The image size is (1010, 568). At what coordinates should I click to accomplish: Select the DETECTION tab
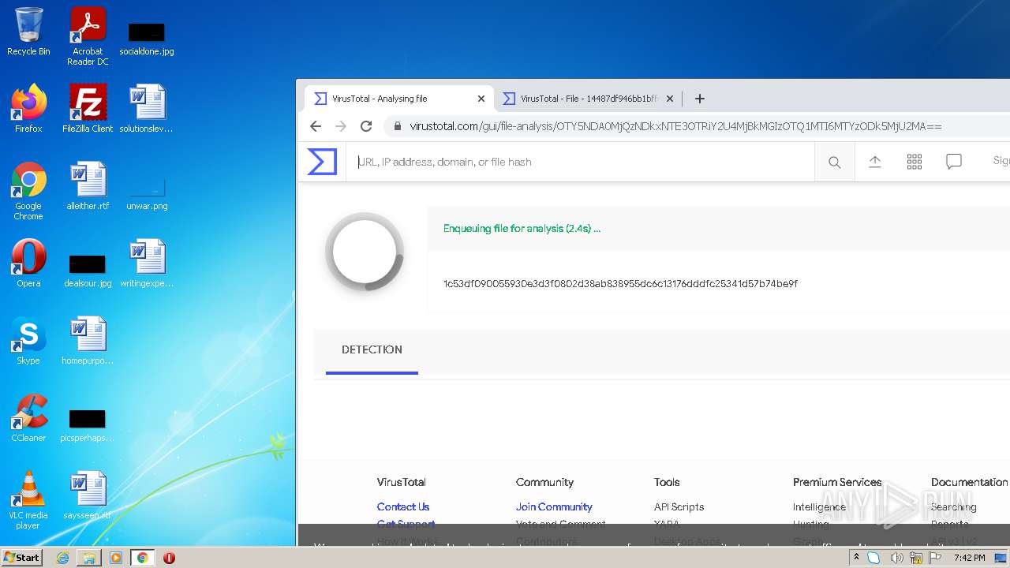pos(372,349)
